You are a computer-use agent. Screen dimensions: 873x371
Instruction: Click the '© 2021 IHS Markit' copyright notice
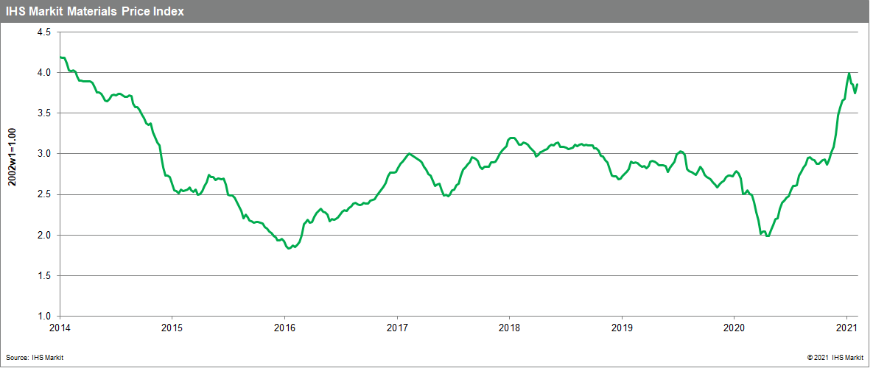pyautogui.click(x=836, y=357)
